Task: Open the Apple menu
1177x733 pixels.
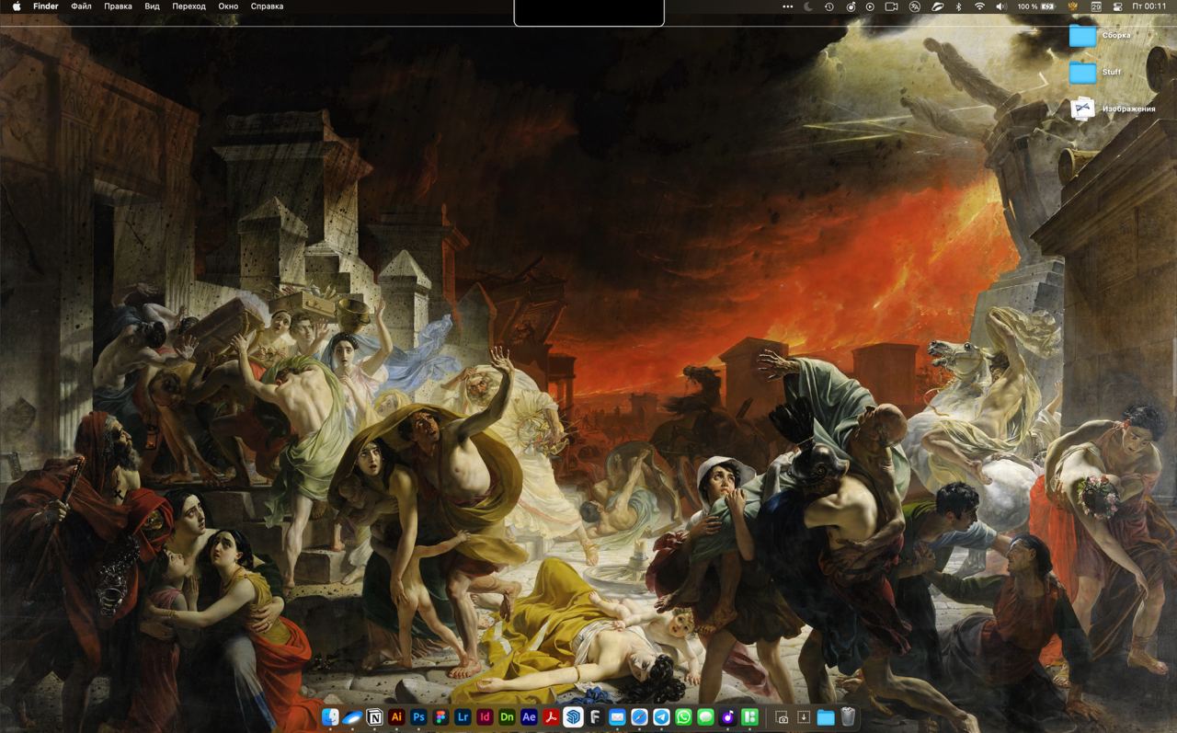Action: 17,6
